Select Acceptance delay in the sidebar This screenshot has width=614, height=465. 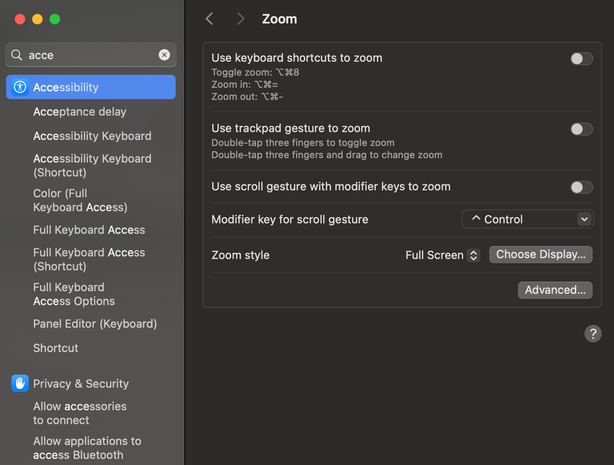coord(80,112)
